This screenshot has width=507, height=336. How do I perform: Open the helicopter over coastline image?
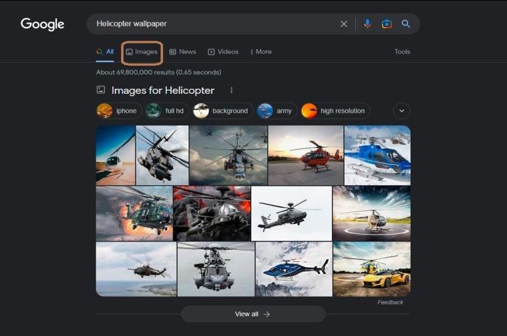click(x=136, y=269)
